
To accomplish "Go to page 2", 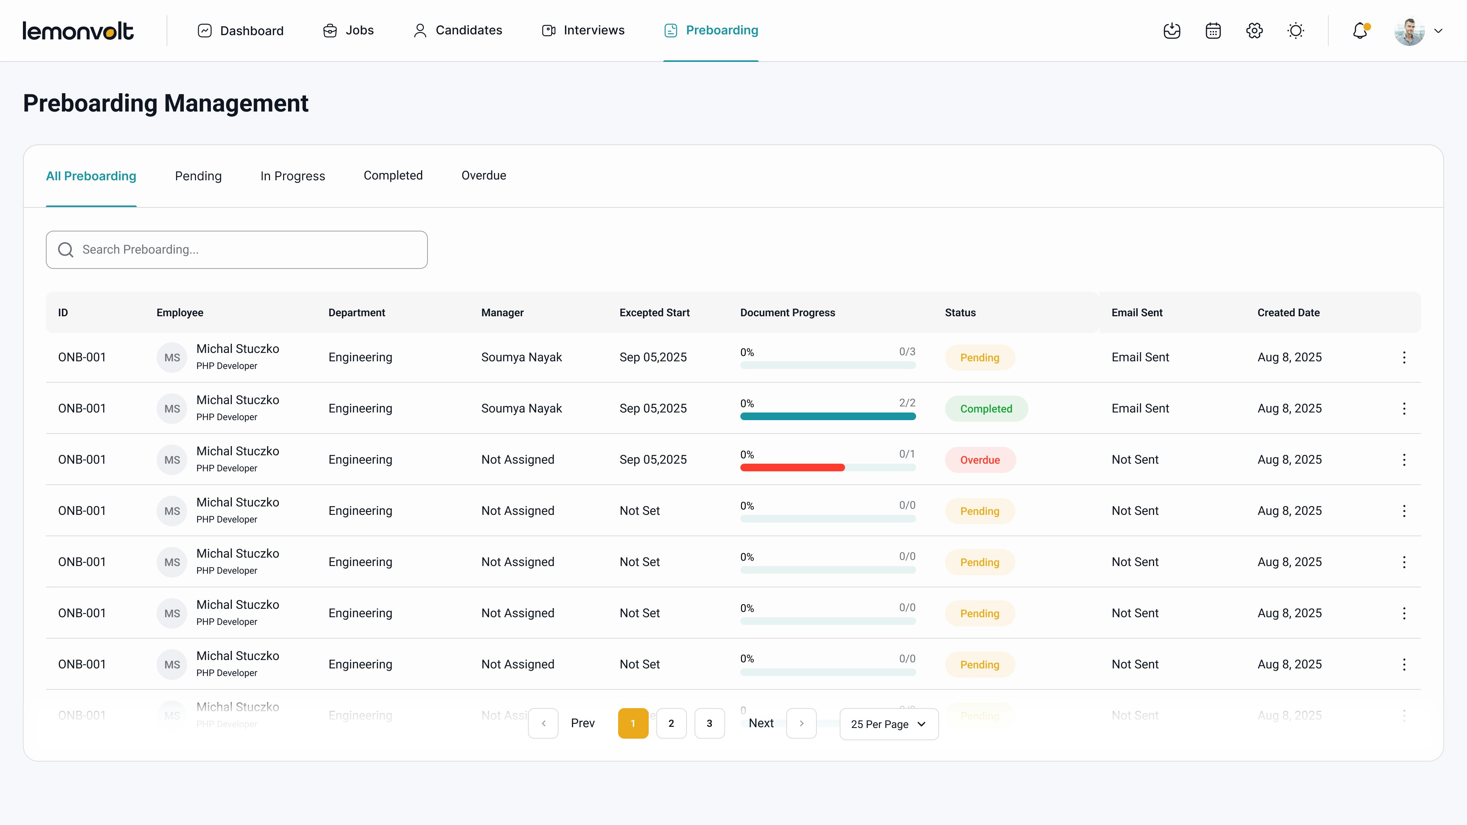I will point(671,724).
